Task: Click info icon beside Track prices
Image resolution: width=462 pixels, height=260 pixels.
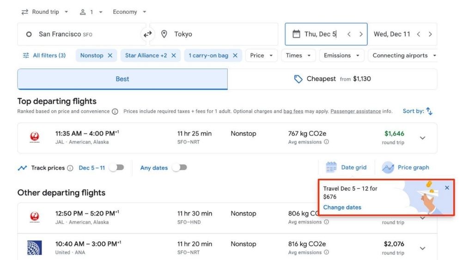Action: tap(70, 168)
